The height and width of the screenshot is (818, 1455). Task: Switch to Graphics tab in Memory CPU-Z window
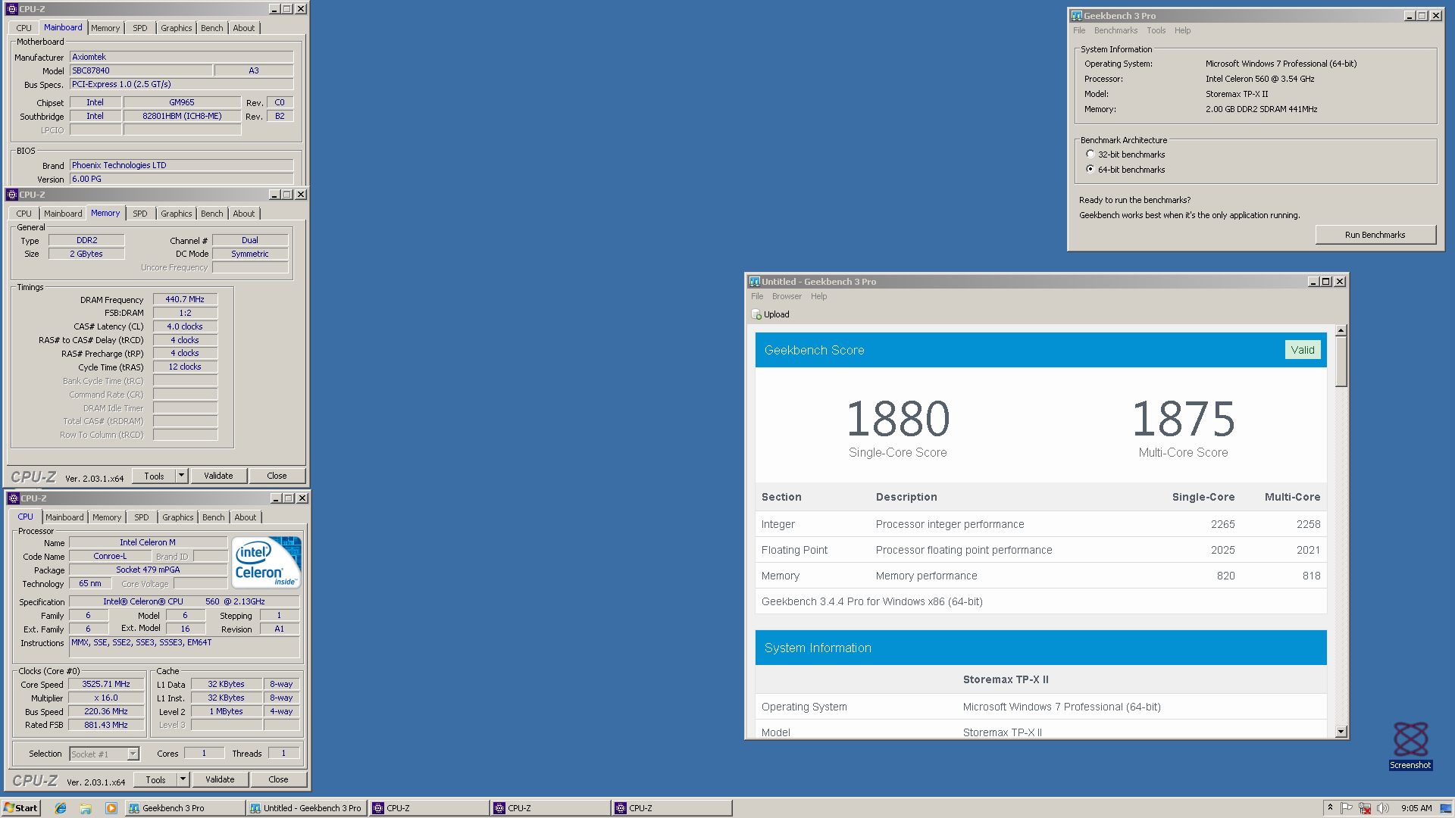pyautogui.click(x=176, y=214)
